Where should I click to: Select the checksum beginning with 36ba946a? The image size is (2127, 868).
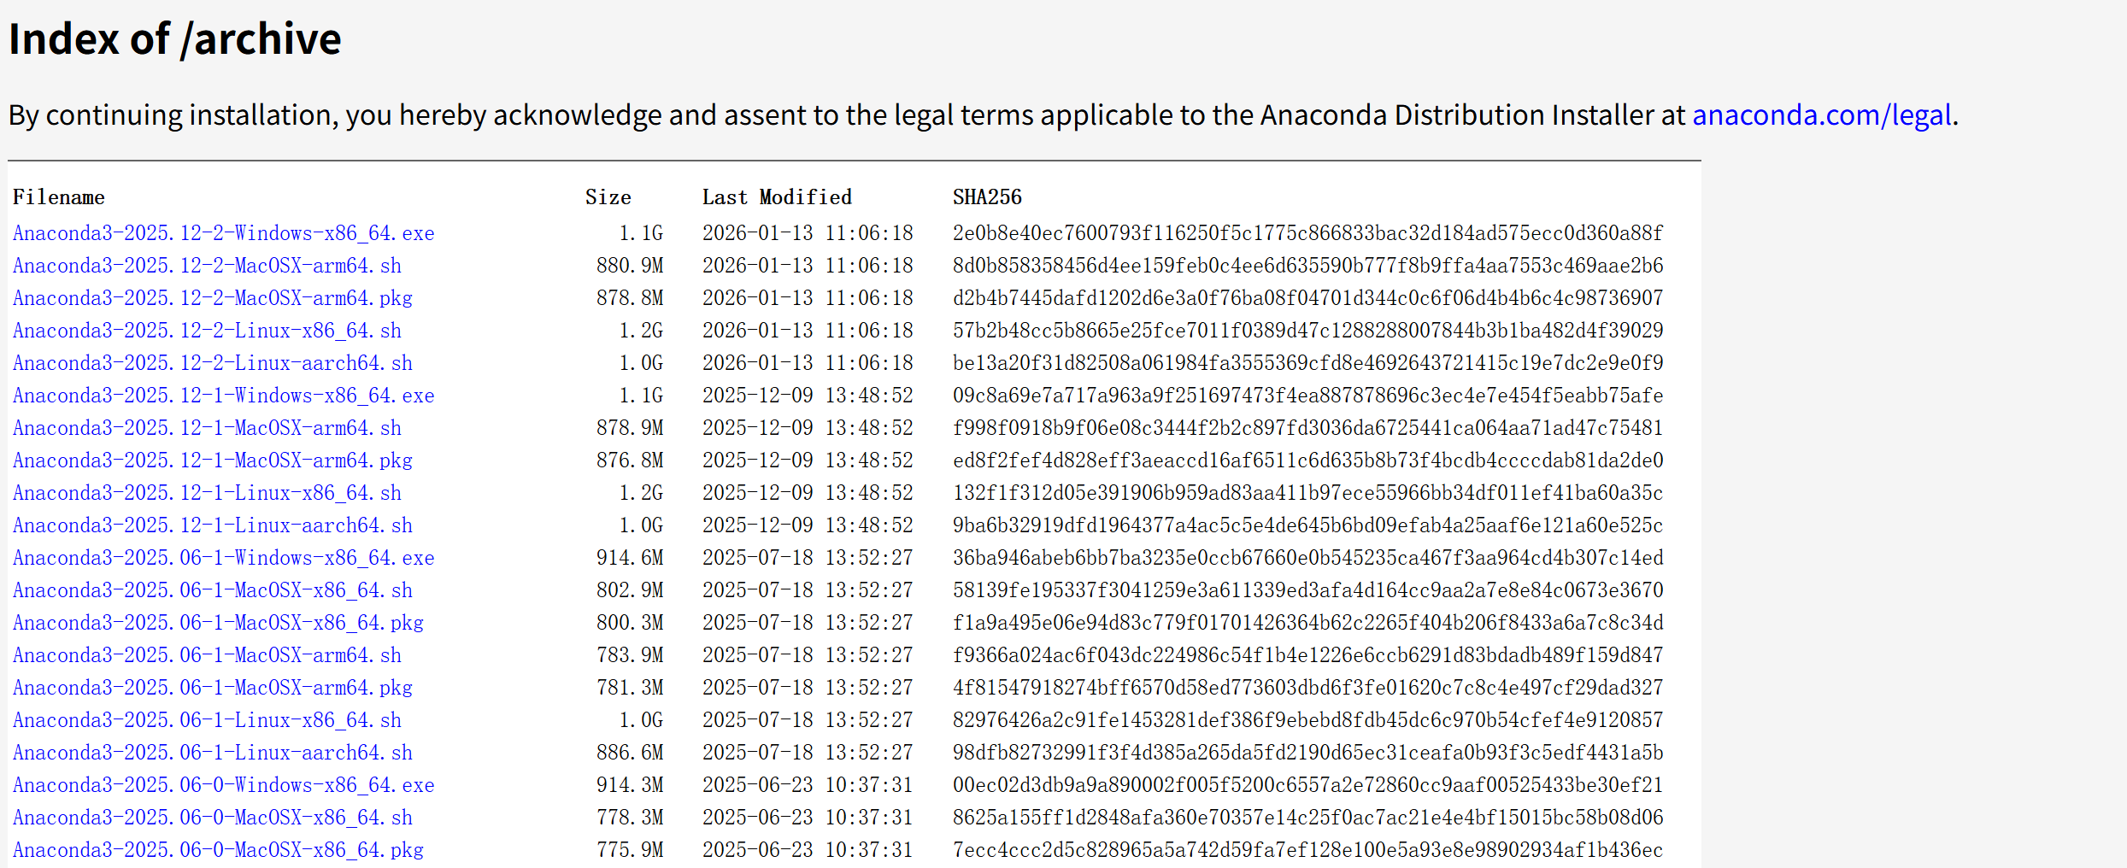tap(1308, 558)
